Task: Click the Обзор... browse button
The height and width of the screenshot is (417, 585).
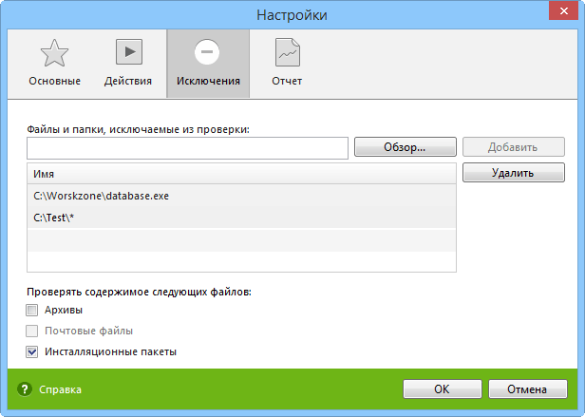Action: coord(406,146)
